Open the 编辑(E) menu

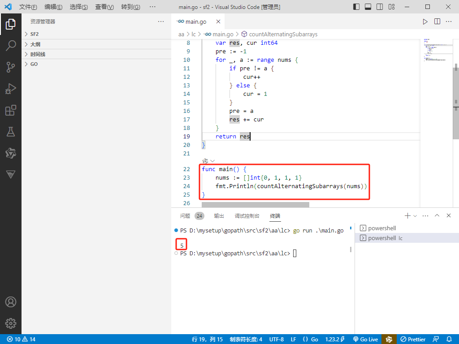[53, 7]
